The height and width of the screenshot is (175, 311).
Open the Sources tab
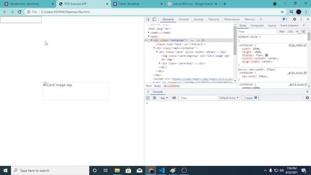coord(199,19)
